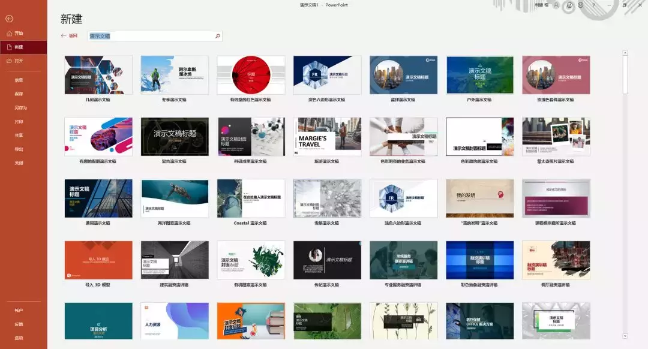The image size is (648, 349).
Task: Open the 导出 menu item
Action: pyautogui.click(x=19, y=149)
